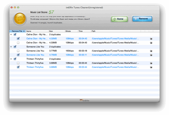Click the gold music list score badge
Viewport: 169px width, 115px height.
[x=20, y=19]
